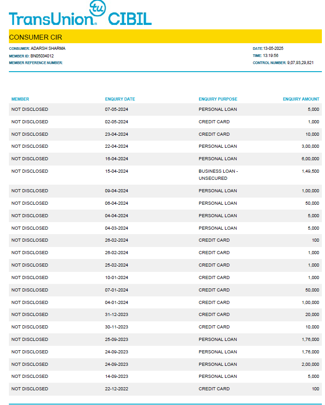Select enquiry amount 20,000
The height and width of the screenshot is (405, 325).
pos(313,314)
